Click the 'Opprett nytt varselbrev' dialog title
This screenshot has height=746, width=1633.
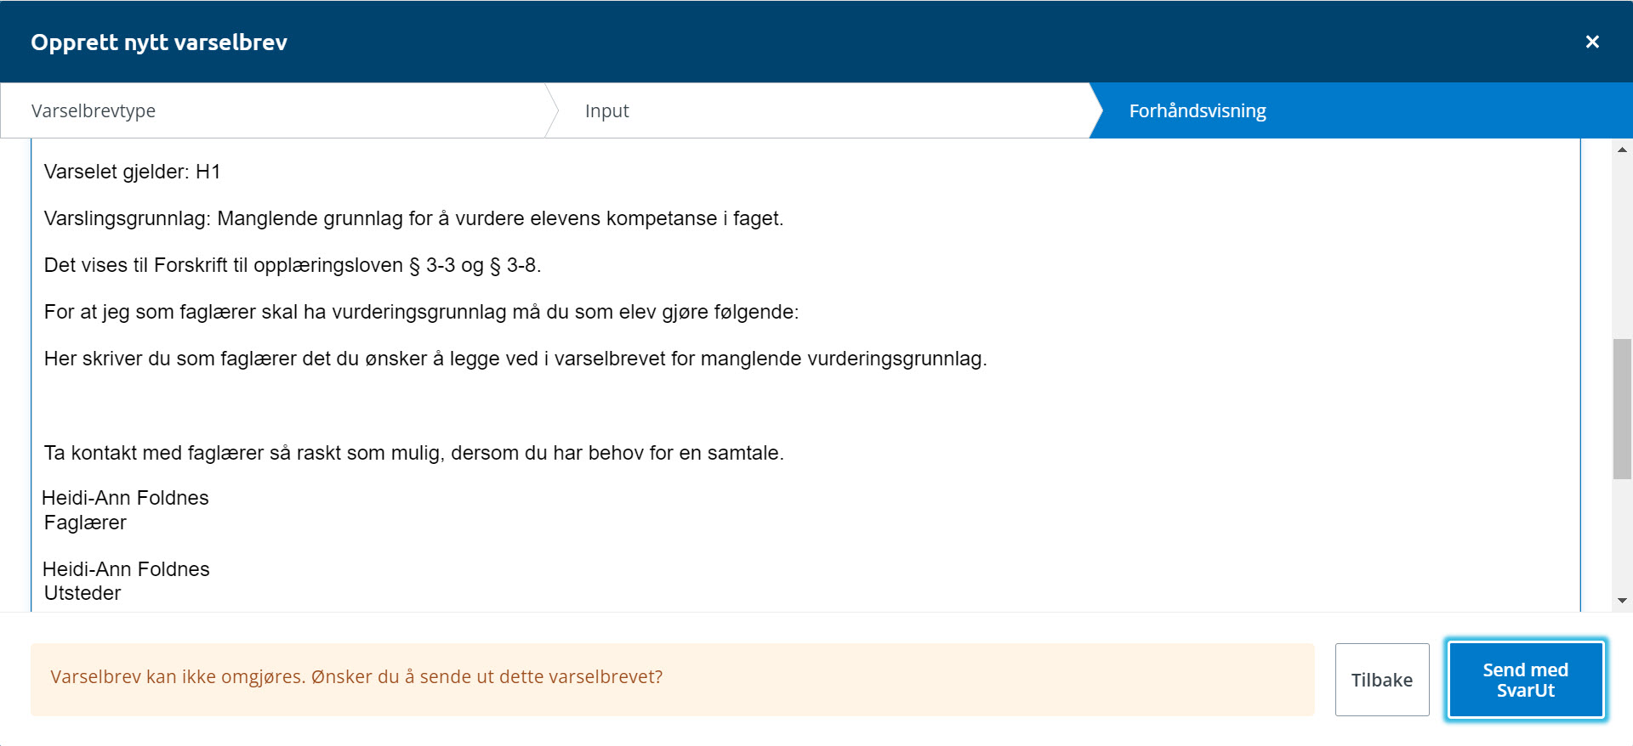tap(159, 42)
